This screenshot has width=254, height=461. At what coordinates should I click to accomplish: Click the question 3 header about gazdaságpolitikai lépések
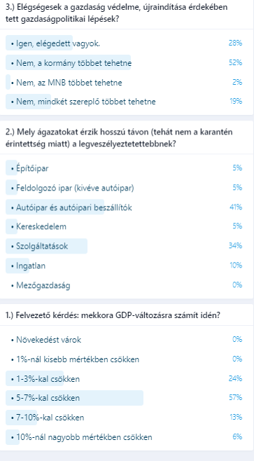pos(117,13)
